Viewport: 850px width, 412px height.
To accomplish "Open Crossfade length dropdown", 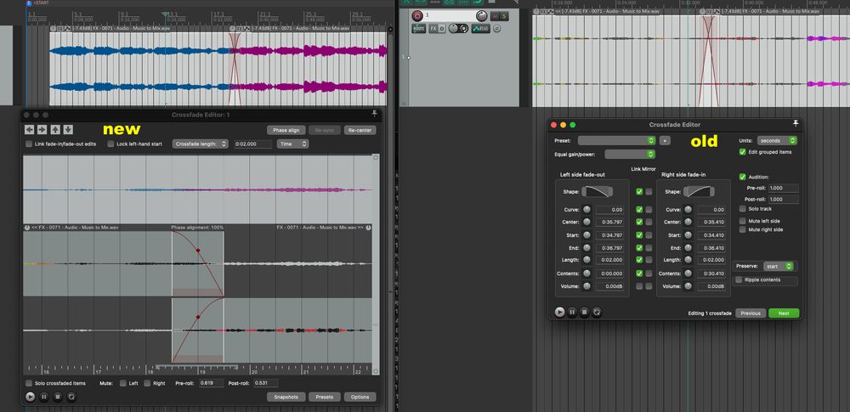I will 200,144.
